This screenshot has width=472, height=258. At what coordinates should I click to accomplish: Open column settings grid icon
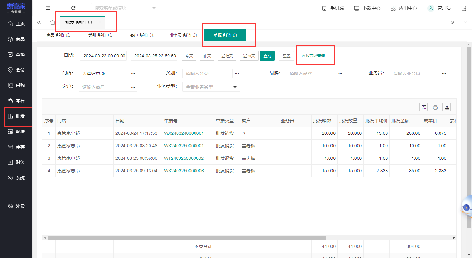pyautogui.click(x=424, y=107)
